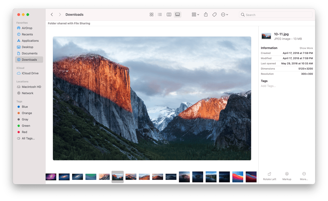
Task: Click the Dimensions value 5120×3200
Action: [x=306, y=69]
